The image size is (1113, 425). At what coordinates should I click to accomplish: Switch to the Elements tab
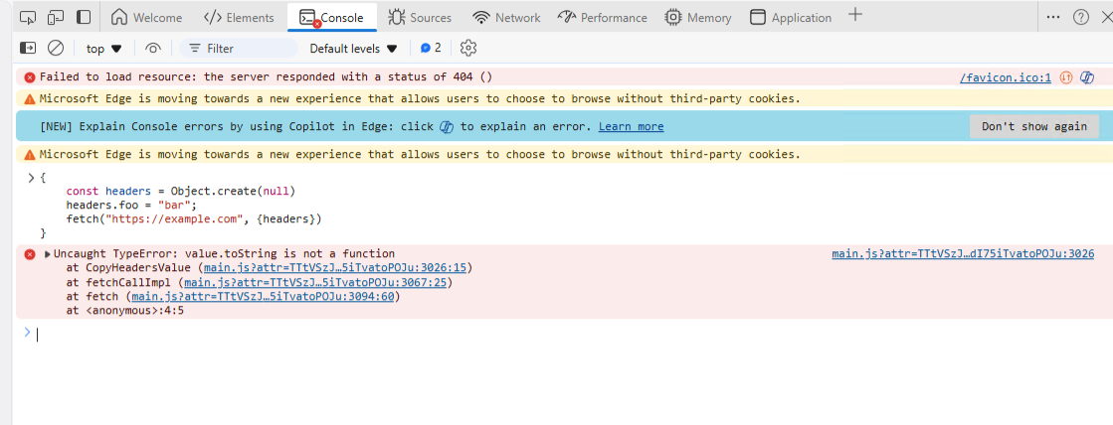239,18
